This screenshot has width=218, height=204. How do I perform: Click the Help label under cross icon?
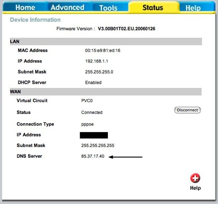click(x=196, y=188)
